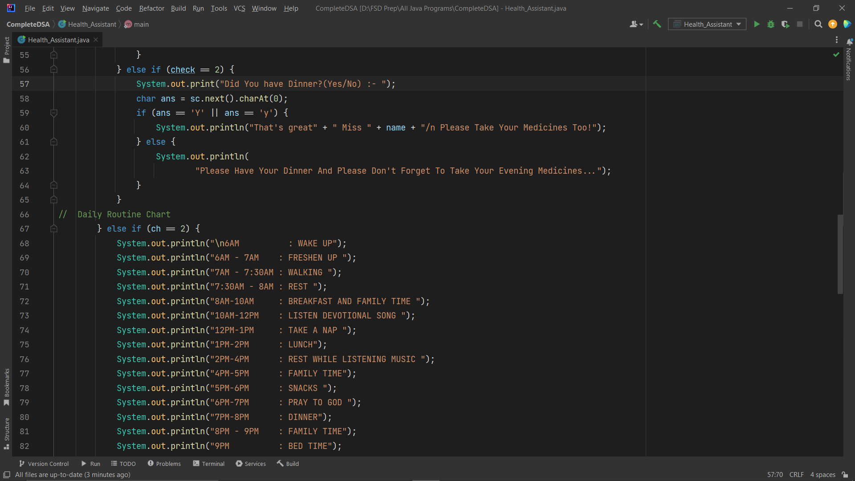Open the Refactor menu
The height and width of the screenshot is (481, 855).
point(151,8)
